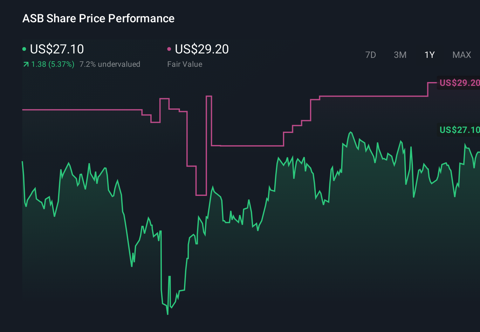
Task: Click the pink Fair Value legend dot
Action: coord(170,49)
